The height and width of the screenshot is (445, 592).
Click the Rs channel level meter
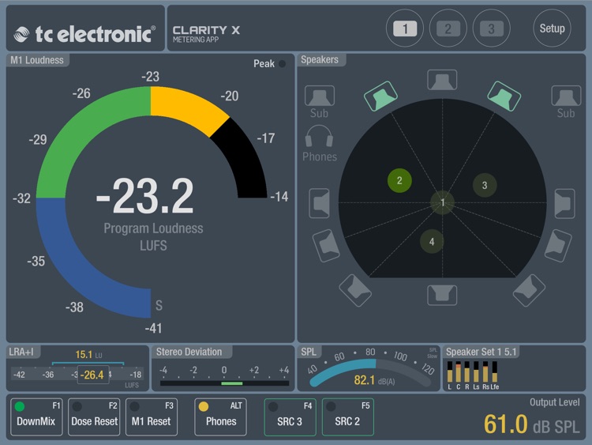pos(485,372)
